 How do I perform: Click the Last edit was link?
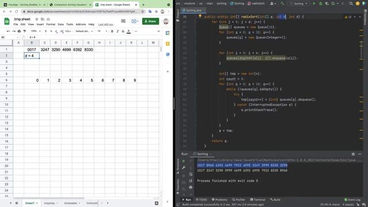[106, 24]
